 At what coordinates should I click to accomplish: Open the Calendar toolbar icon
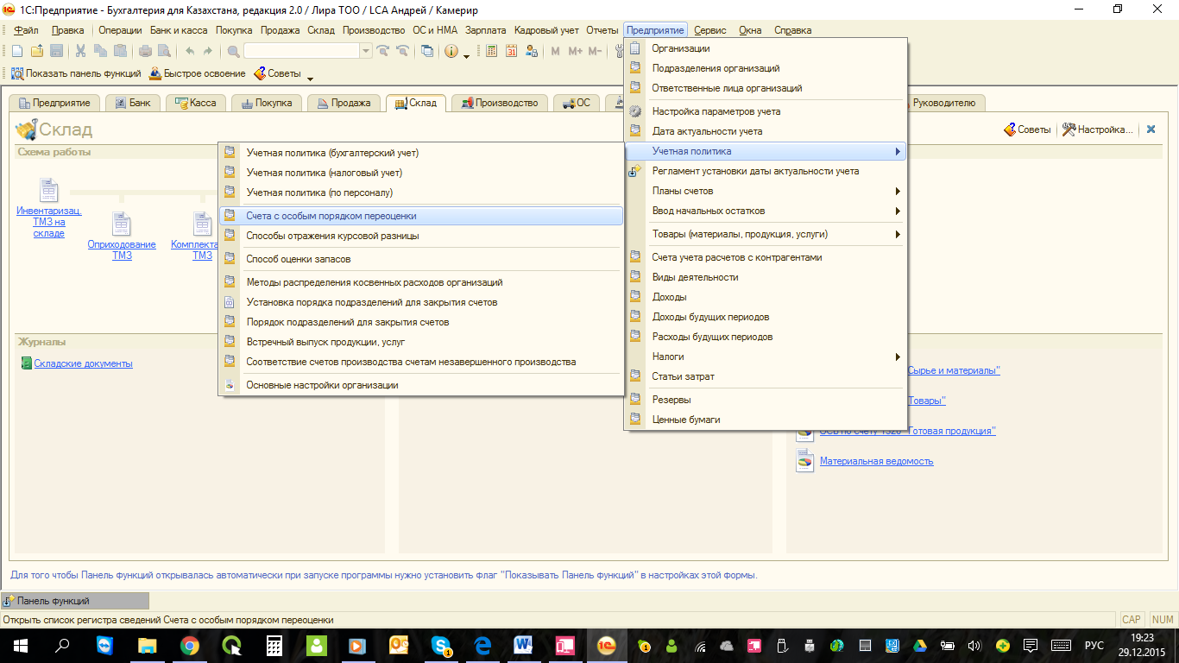(512, 51)
